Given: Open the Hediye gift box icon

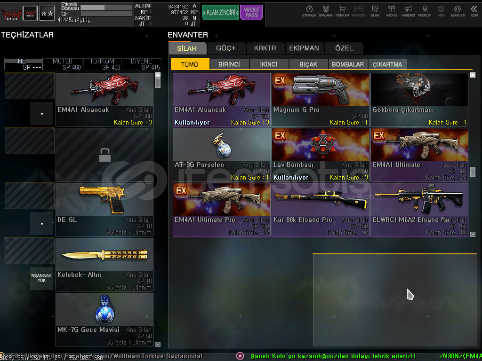Looking at the screenshot, I should 391,11.
